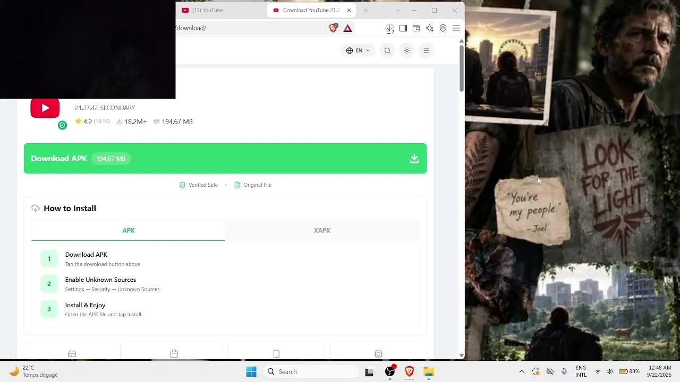This screenshot has height=382, width=680.
Task: Open File Explorer from the taskbar
Action: [x=429, y=372]
